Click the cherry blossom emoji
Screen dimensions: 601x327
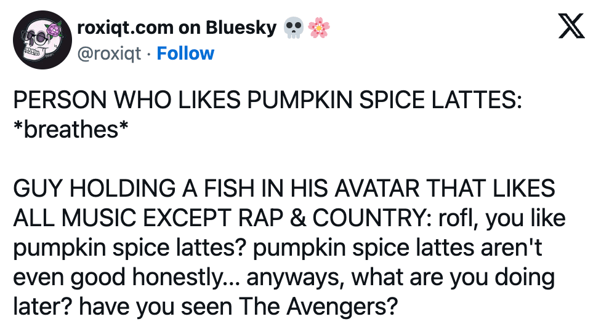(x=319, y=28)
